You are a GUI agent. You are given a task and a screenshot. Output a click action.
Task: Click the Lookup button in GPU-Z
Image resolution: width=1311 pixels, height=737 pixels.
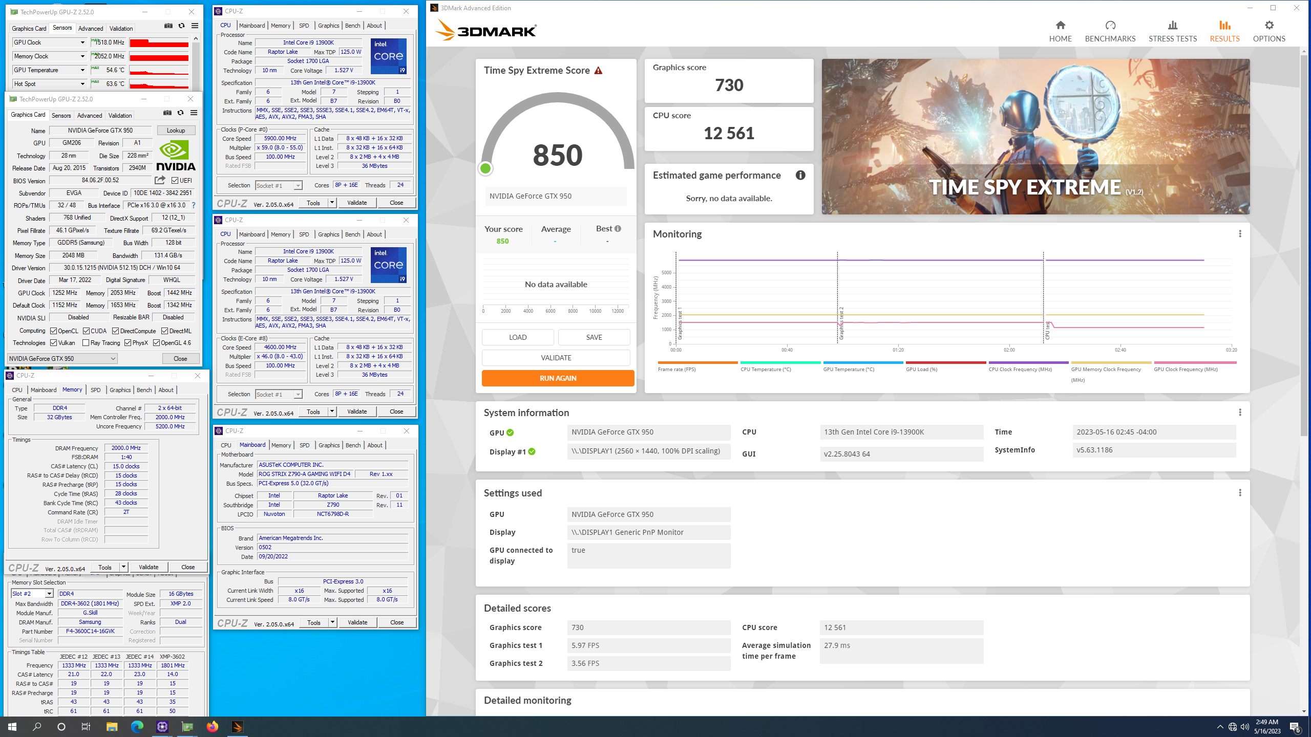tap(176, 131)
